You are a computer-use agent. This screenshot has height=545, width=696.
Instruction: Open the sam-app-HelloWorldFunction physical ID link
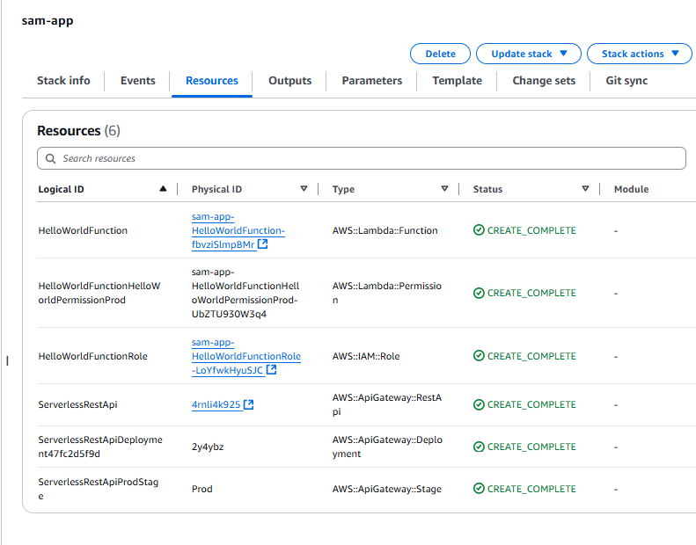click(x=238, y=230)
